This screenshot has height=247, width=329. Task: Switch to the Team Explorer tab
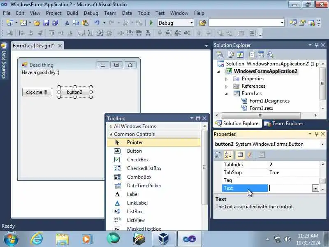284,123
